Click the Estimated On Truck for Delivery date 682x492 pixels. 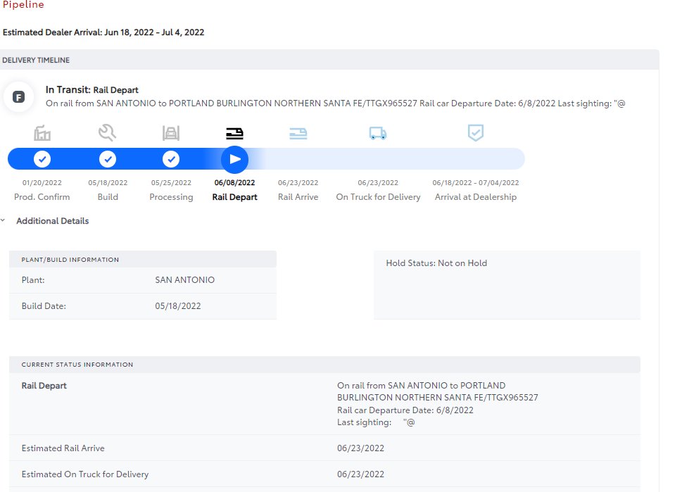(360, 474)
